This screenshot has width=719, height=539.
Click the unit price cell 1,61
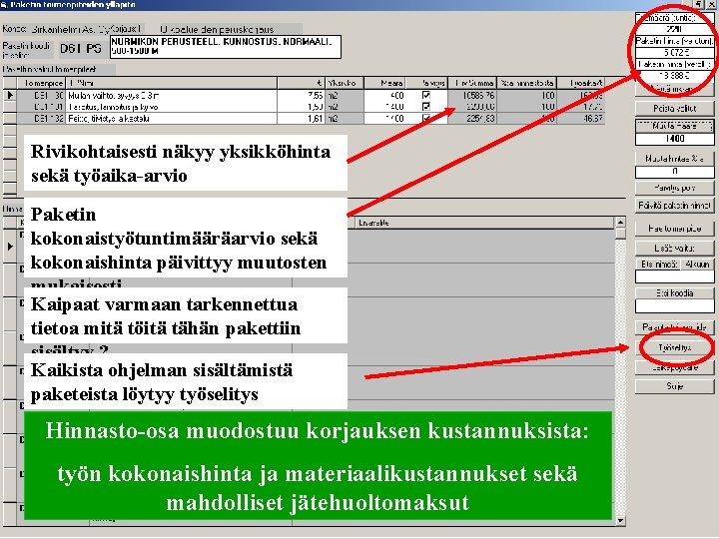coord(302,118)
